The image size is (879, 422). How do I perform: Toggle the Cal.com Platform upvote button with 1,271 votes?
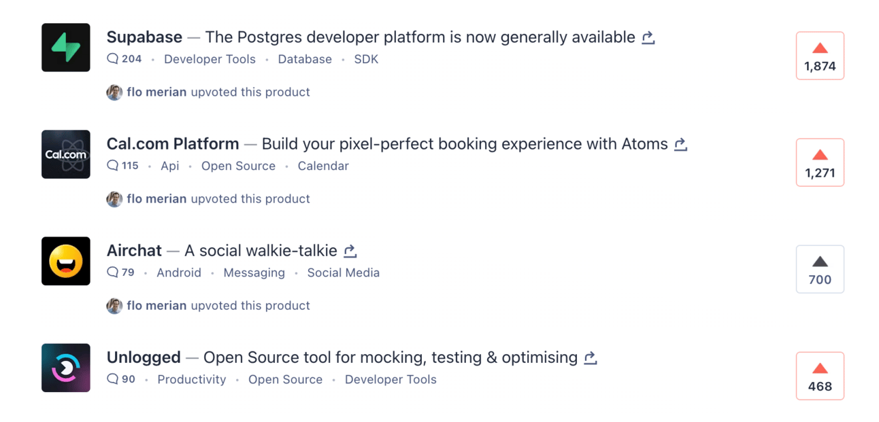coord(820,162)
